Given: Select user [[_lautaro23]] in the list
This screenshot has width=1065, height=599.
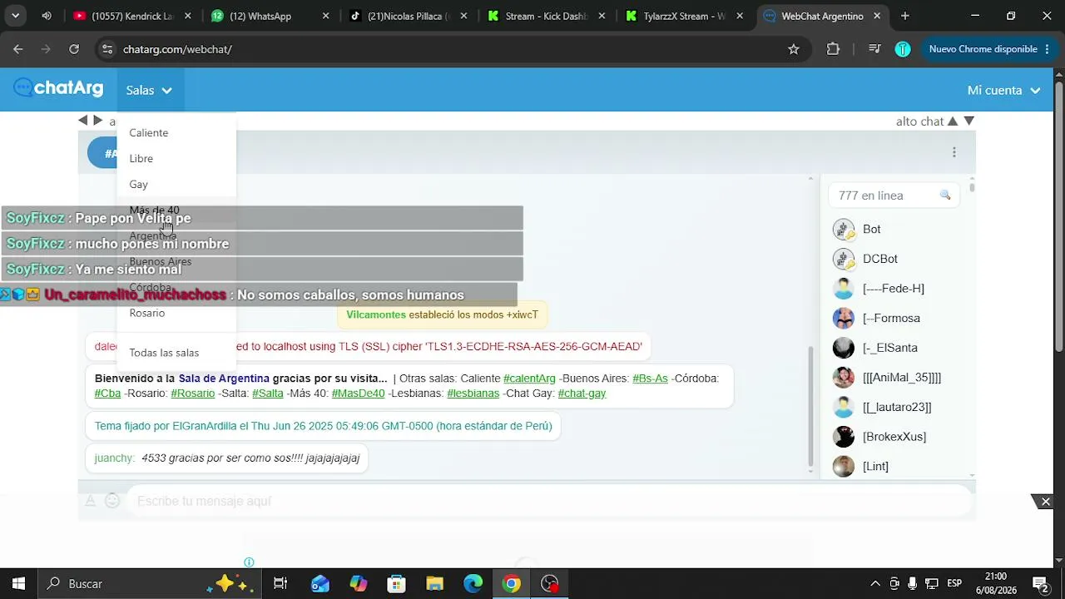Looking at the screenshot, I should pos(897,407).
